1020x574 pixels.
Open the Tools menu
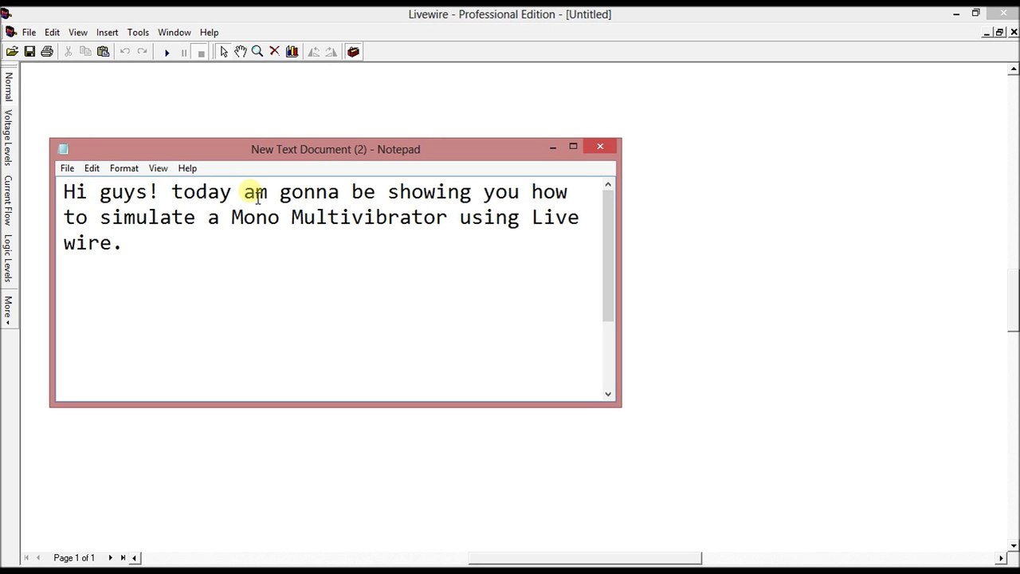138,33
